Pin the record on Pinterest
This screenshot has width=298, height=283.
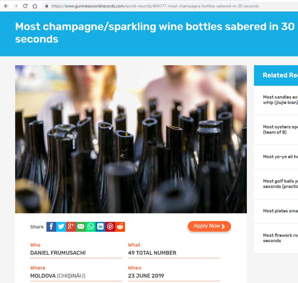(110, 227)
